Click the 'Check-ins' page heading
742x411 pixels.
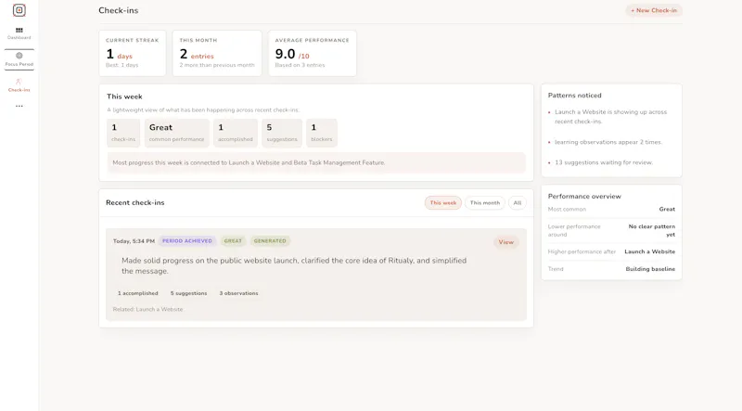coord(119,10)
